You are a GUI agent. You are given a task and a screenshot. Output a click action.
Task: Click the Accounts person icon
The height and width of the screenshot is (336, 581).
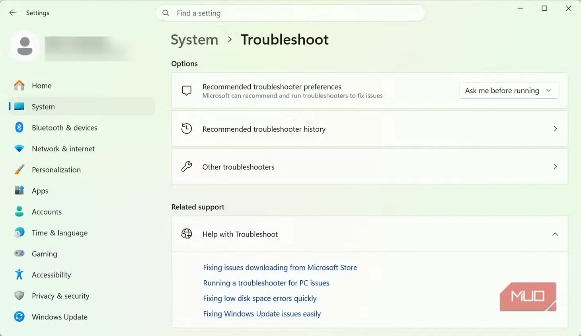[x=19, y=211]
